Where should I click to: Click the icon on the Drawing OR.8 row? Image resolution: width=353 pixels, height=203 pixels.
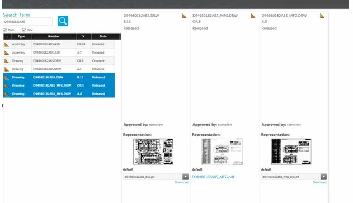click(x=7, y=61)
